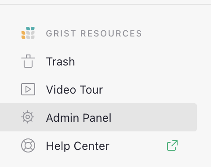Click the word GRIST in the header

(61, 33)
